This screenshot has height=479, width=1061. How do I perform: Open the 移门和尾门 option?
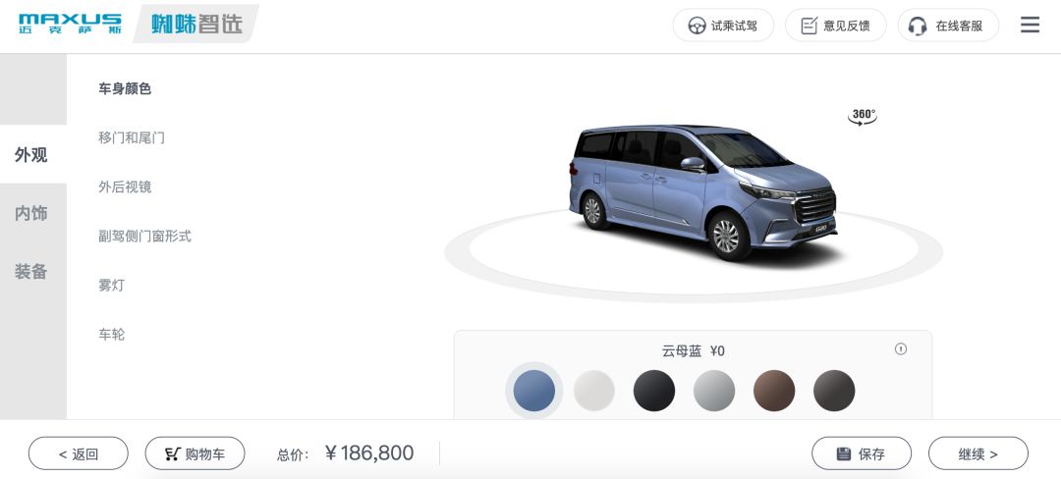(x=132, y=137)
